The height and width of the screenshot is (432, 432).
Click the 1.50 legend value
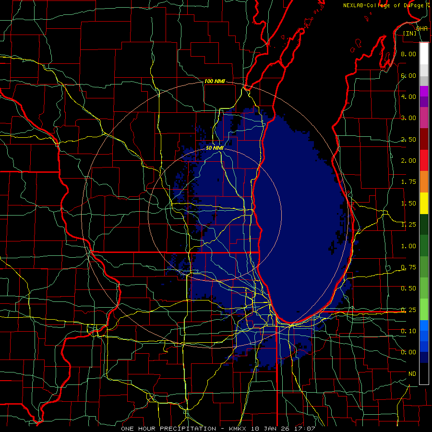coord(408,204)
